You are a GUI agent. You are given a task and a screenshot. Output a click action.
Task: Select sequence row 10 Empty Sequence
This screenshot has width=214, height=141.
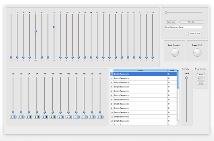click(143, 112)
